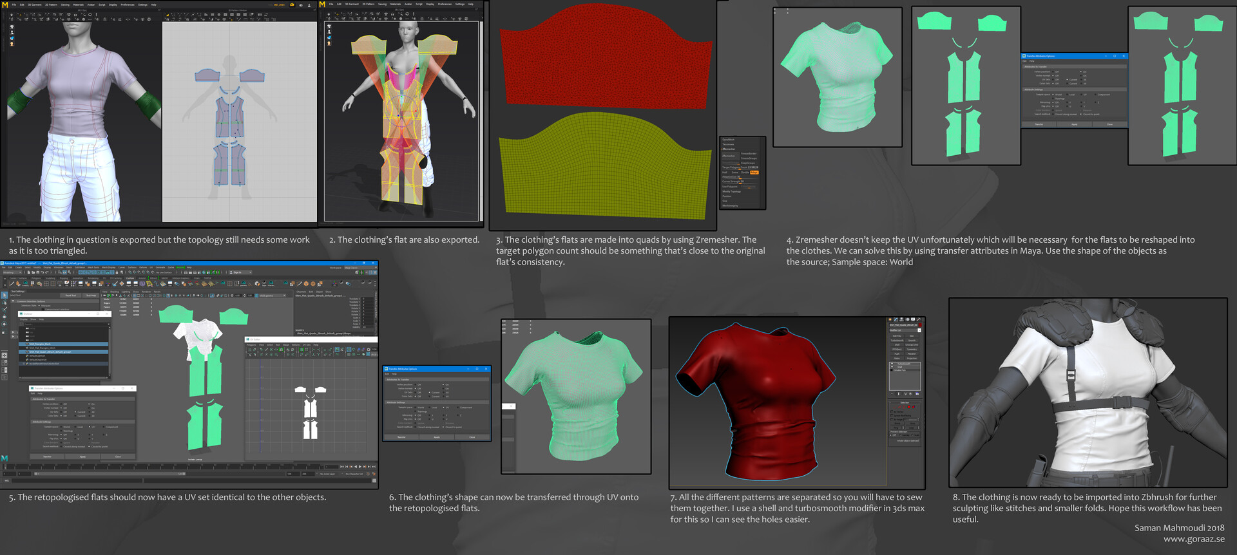Expand MeshIntegrity sub-palette in ZBrush panel
Screen dimensions: 1237x555
[x=730, y=205]
